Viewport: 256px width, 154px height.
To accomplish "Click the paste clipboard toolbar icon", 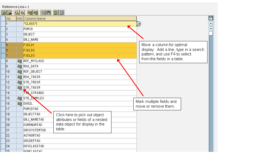I will point(48,13).
